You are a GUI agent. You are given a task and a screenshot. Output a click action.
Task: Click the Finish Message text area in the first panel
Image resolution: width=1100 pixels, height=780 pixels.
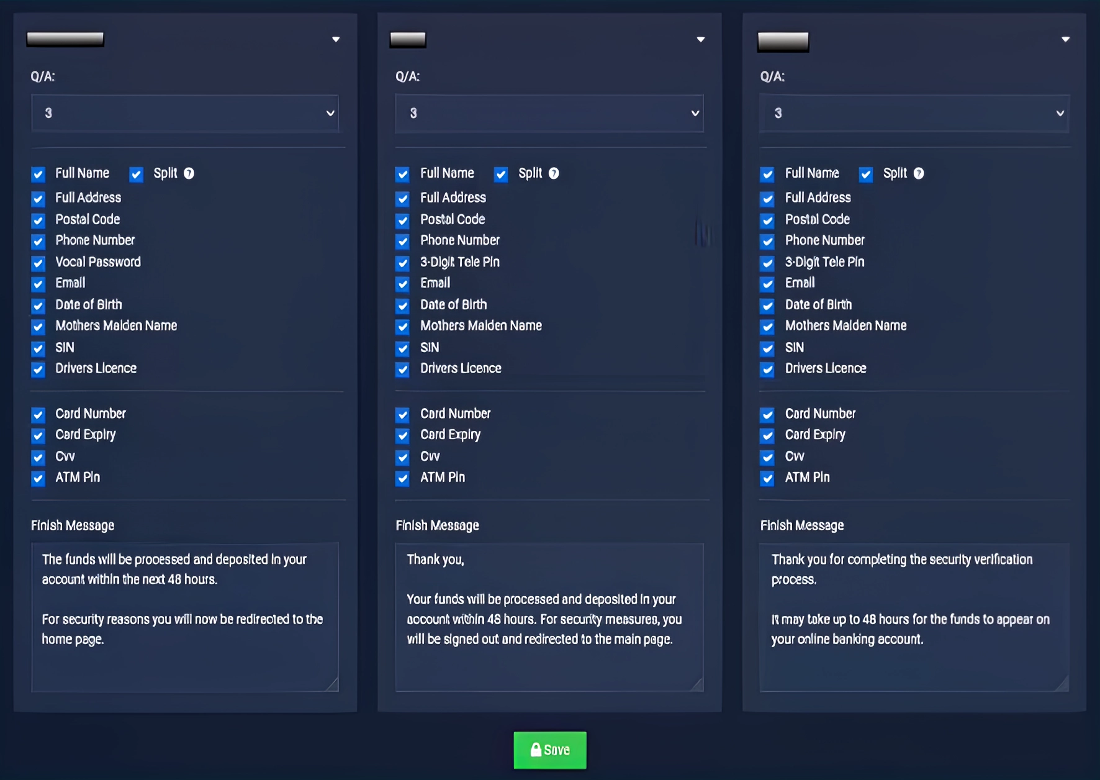184,618
